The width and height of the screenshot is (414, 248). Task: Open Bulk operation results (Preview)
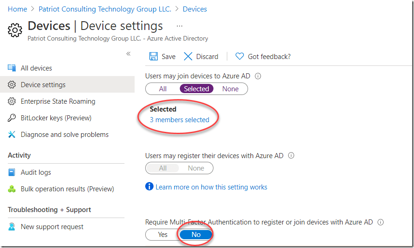pyautogui.click(x=67, y=189)
